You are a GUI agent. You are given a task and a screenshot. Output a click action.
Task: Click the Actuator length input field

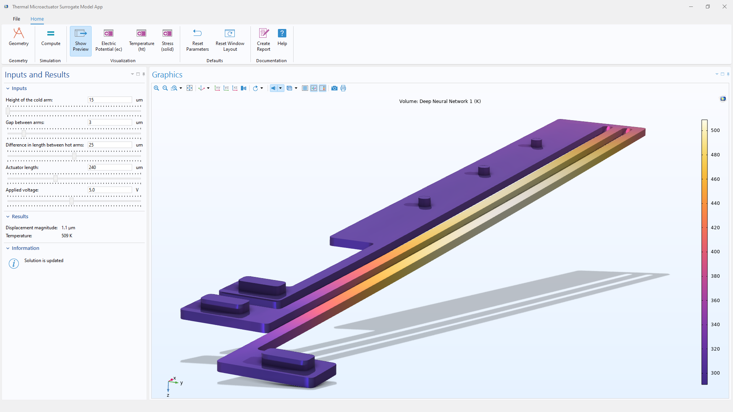click(110, 167)
